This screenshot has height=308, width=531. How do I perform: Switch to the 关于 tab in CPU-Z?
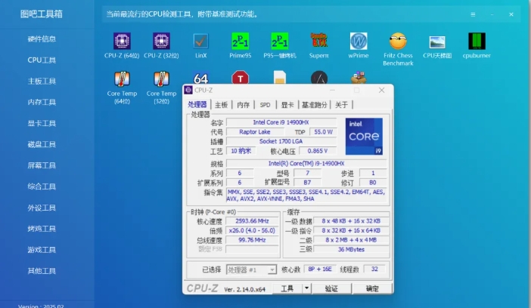pos(341,105)
